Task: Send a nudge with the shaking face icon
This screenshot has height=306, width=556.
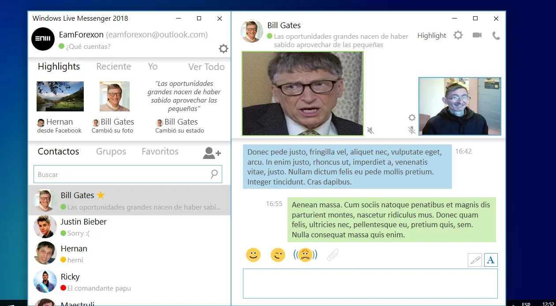Action: point(306,255)
